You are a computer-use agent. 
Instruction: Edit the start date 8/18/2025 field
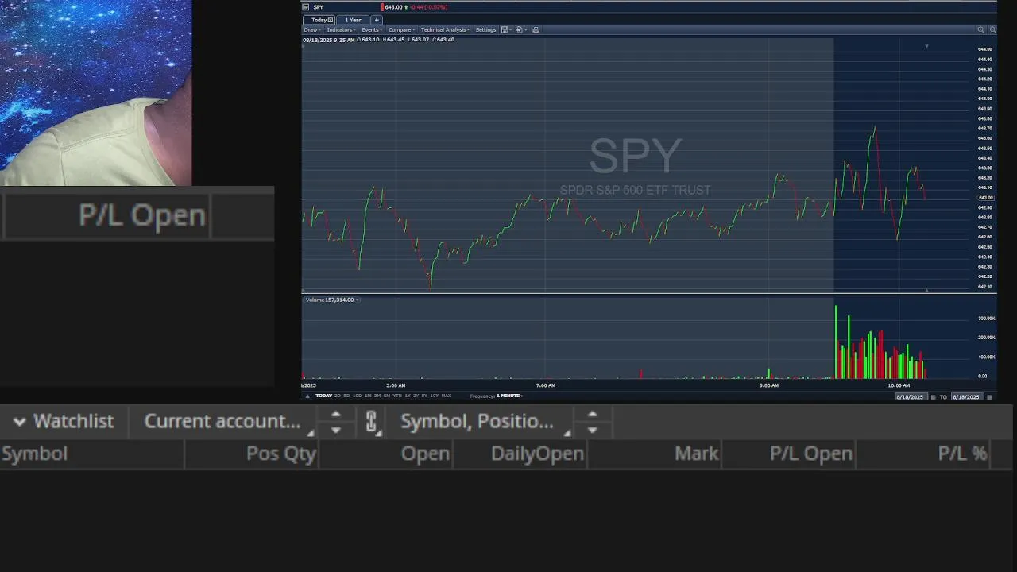coord(911,397)
